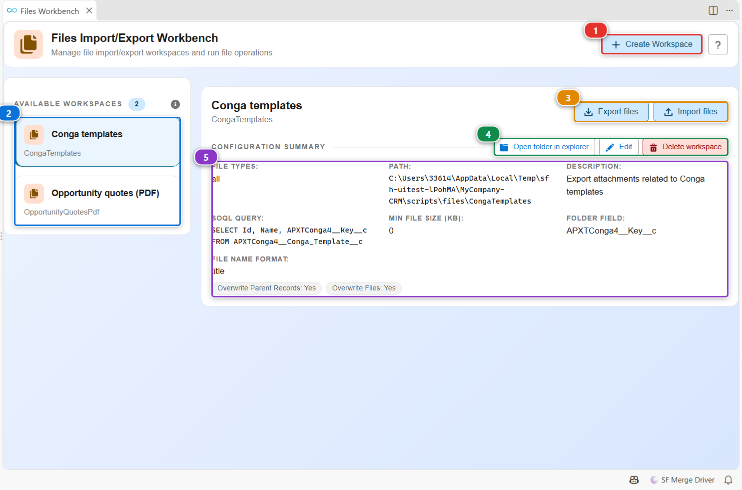
Task: Select the Opportunity quotes (PDF) workspace
Action: 97,201
